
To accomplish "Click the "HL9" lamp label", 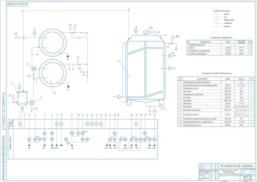I will coord(115,148).
